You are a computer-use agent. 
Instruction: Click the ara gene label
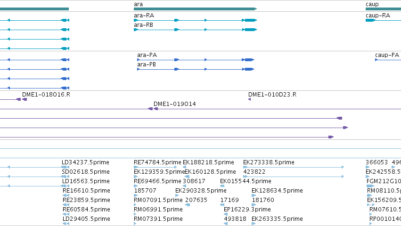pyautogui.click(x=139, y=4)
